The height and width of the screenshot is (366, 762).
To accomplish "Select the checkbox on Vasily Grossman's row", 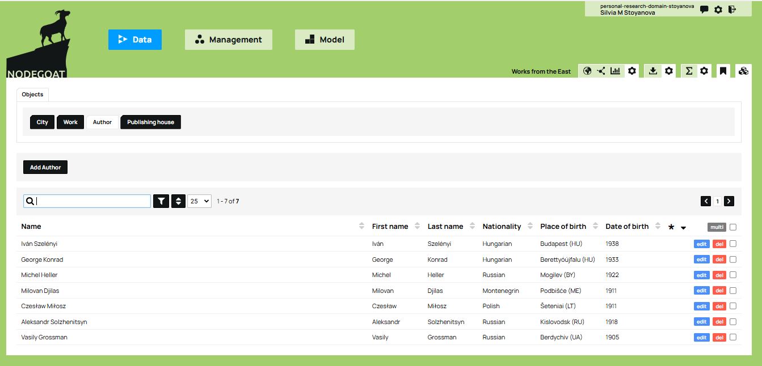I will [x=734, y=337].
